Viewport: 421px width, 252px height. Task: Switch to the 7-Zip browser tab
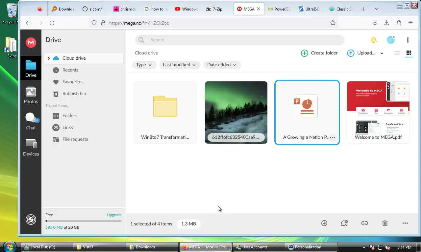click(x=217, y=9)
